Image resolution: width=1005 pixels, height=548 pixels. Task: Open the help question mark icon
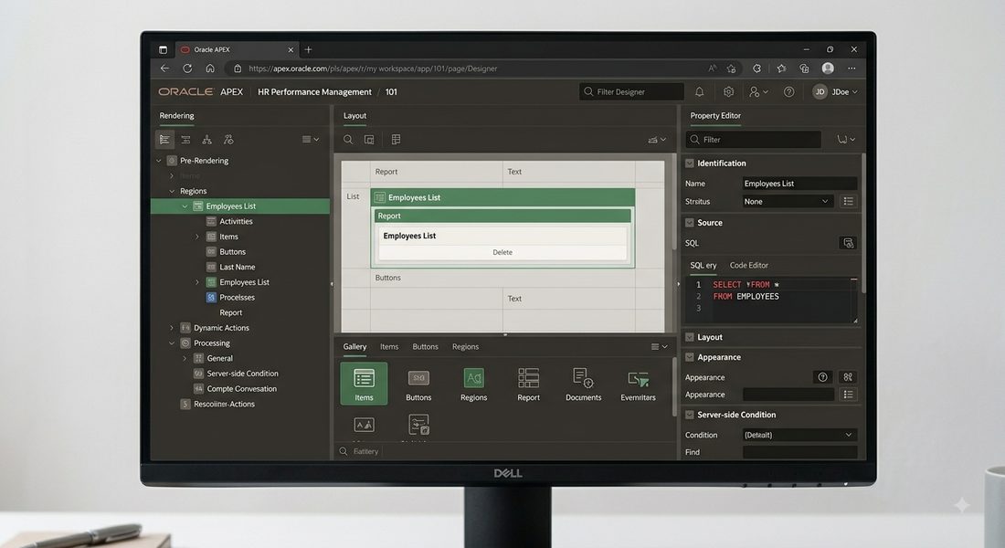pos(789,92)
